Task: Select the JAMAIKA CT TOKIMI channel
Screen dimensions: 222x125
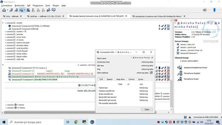Action: (x=15, y=108)
